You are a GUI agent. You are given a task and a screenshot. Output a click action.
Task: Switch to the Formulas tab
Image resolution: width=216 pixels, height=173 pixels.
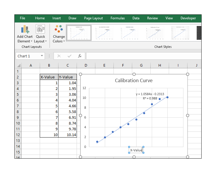tap(118, 18)
